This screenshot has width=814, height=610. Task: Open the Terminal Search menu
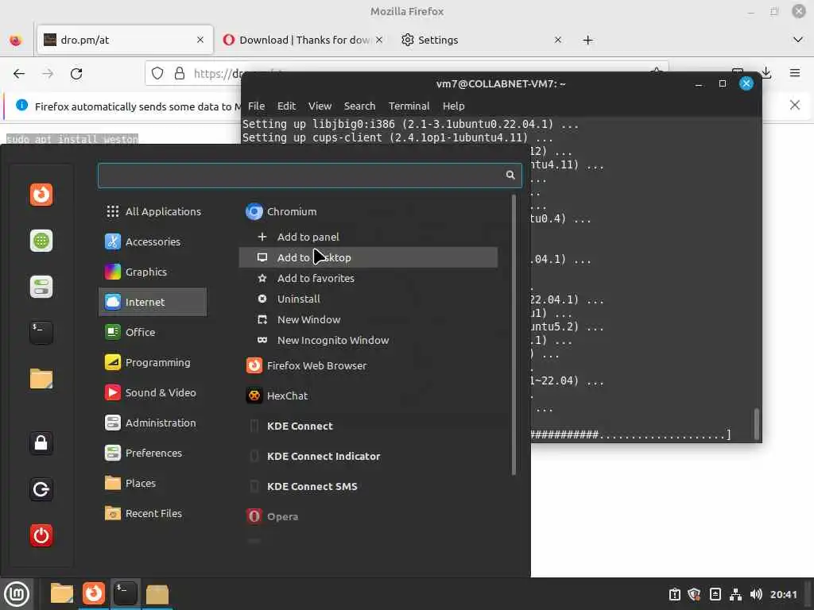pyautogui.click(x=360, y=106)
